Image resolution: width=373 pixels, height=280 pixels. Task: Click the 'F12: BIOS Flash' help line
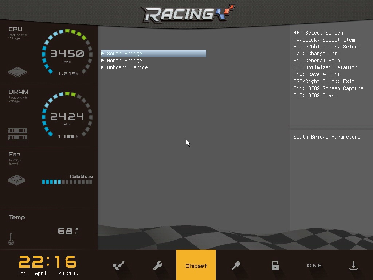pos(315,95)
